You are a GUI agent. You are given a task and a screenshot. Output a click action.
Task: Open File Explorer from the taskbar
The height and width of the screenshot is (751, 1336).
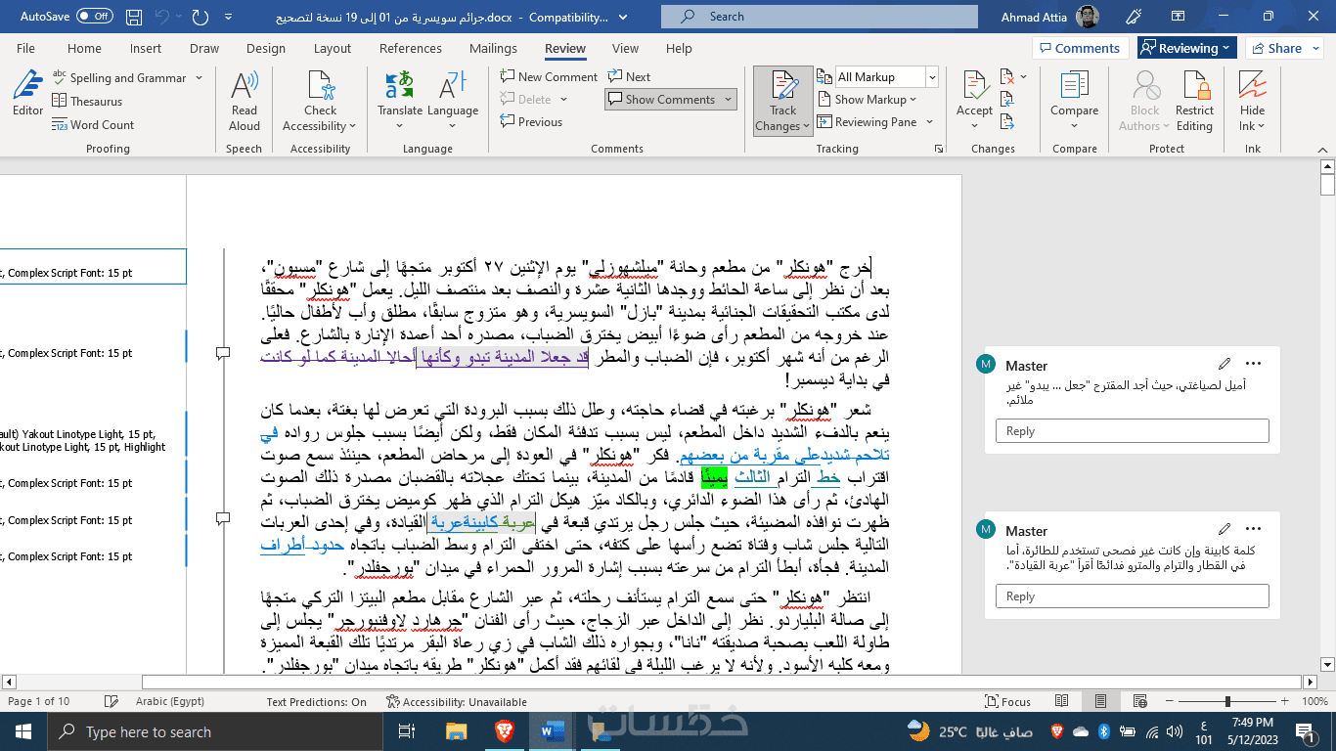coord(456,731)
